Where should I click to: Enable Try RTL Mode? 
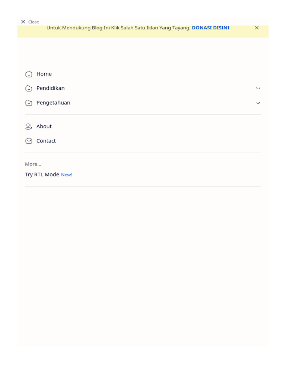(42, 175)
